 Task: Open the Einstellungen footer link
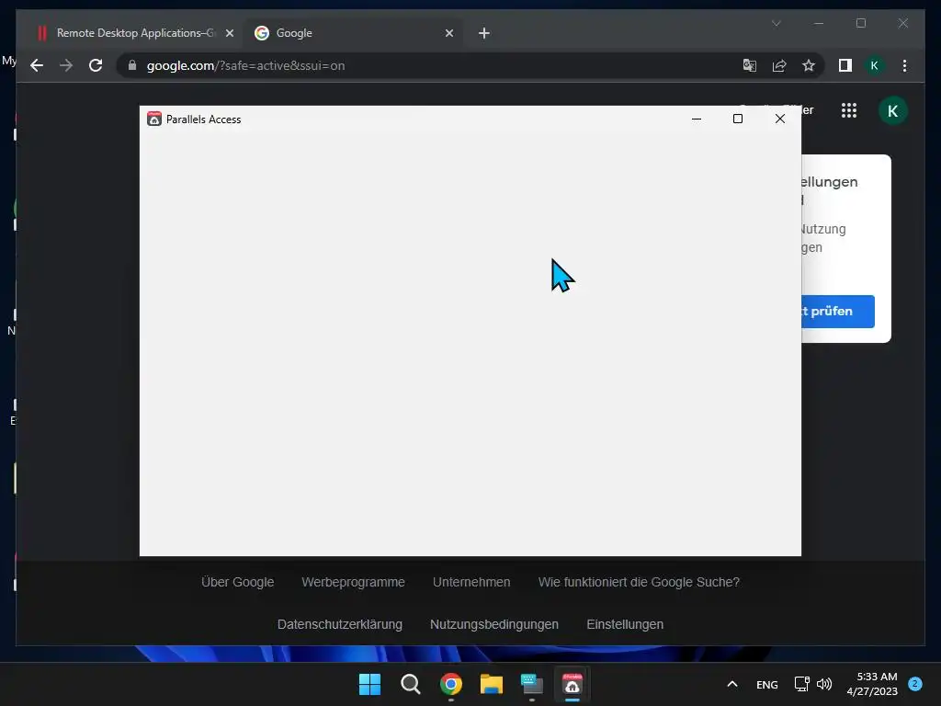(625, 624)
